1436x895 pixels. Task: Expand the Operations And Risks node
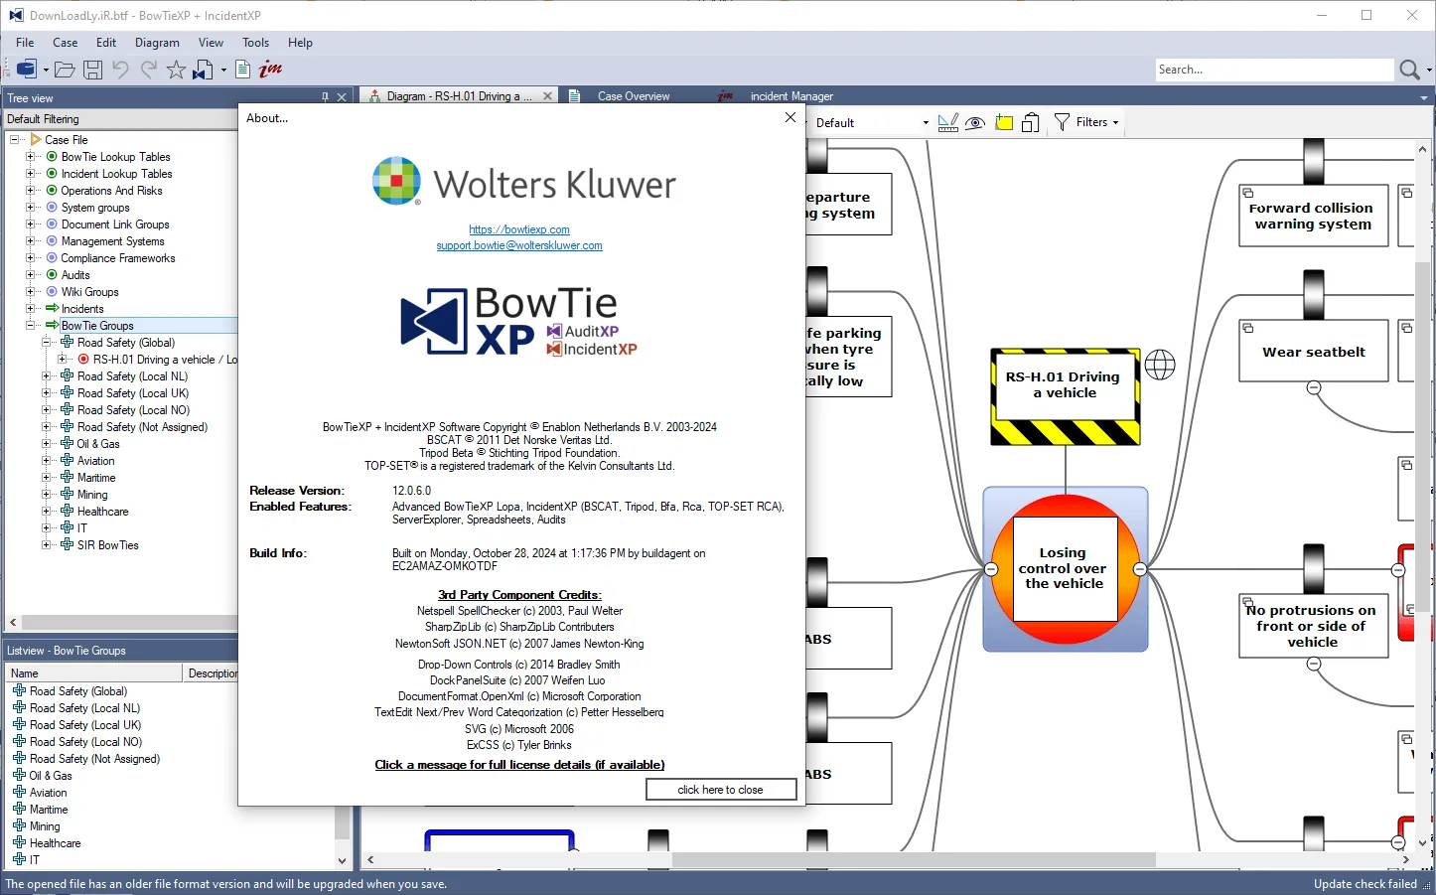coord(31,191)
